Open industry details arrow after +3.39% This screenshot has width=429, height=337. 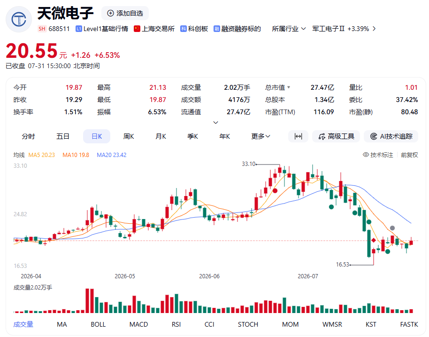pos(374,29)
